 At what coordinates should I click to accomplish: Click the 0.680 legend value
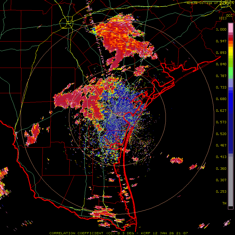tap(221, 99)
